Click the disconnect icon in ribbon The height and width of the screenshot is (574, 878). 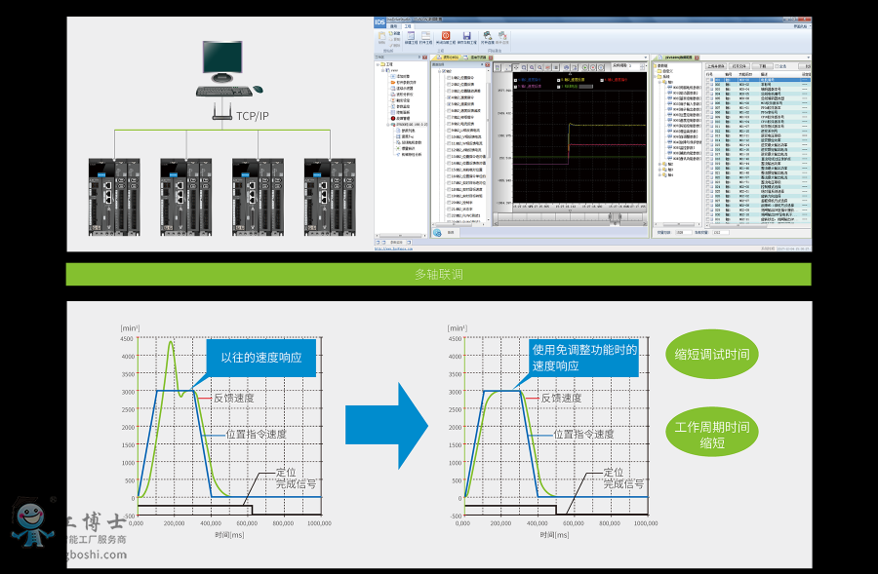501,36
